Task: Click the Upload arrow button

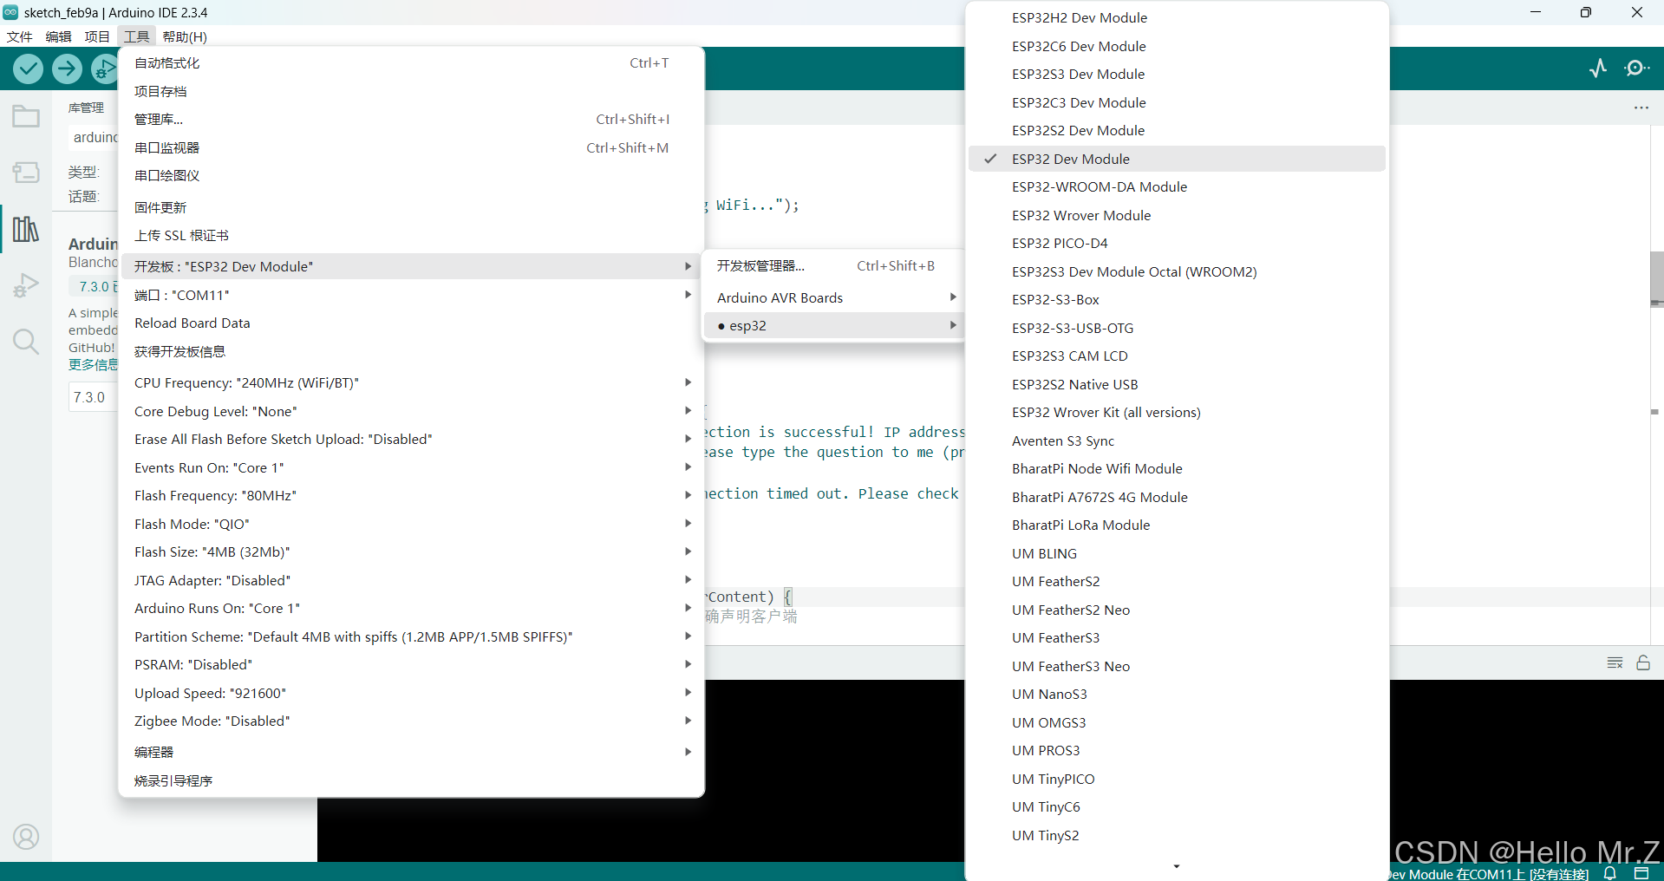Action: 67,69
